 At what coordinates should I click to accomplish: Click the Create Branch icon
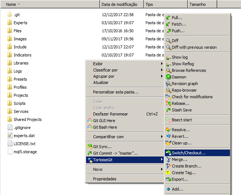[x=168, y=166]
